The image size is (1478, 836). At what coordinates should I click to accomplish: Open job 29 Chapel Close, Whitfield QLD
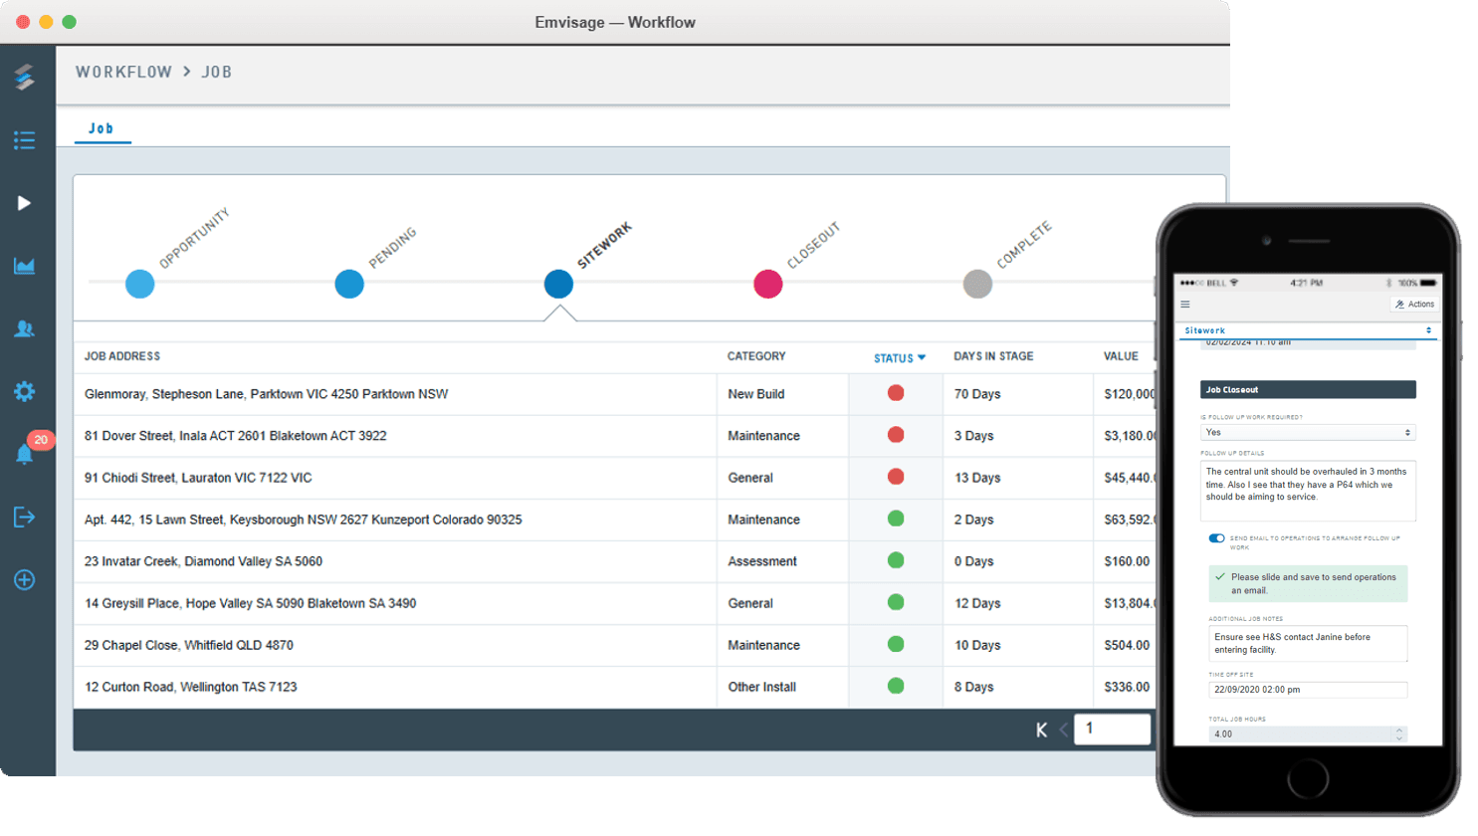pos(189,645)
